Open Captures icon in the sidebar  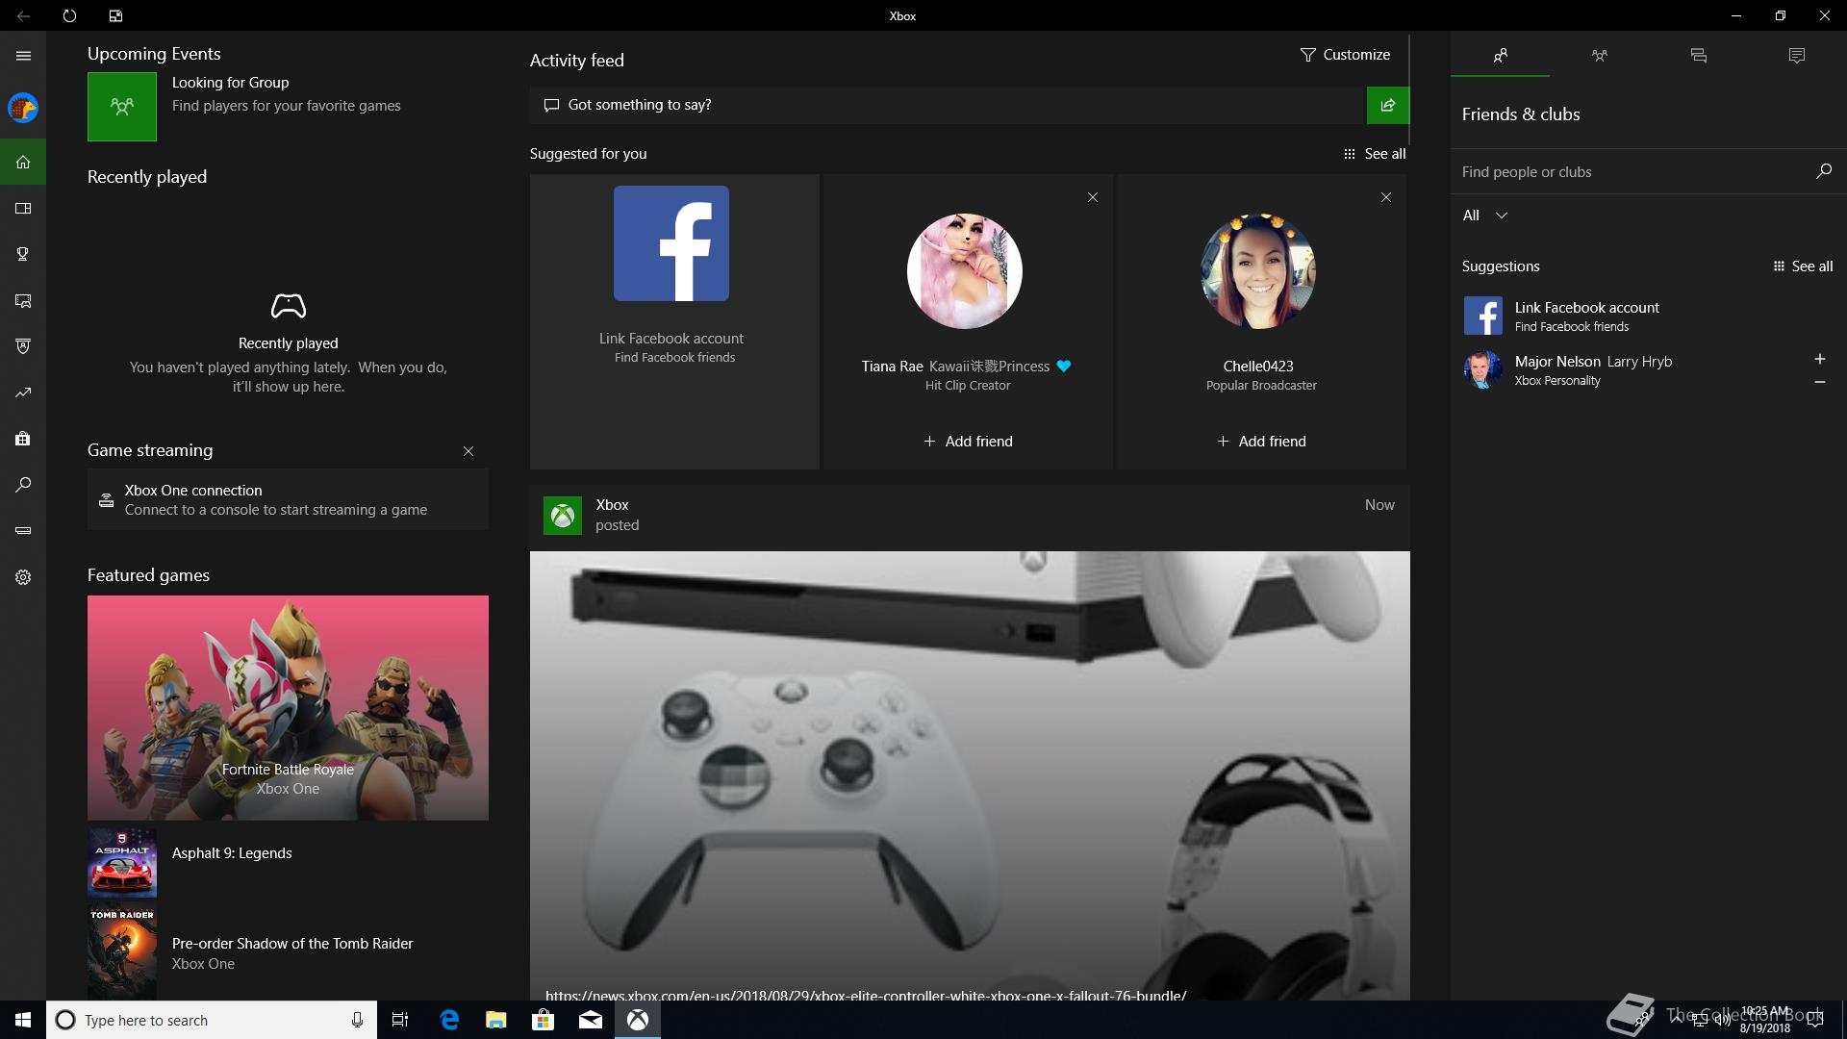pyautogui.click(x=23, y=300)
